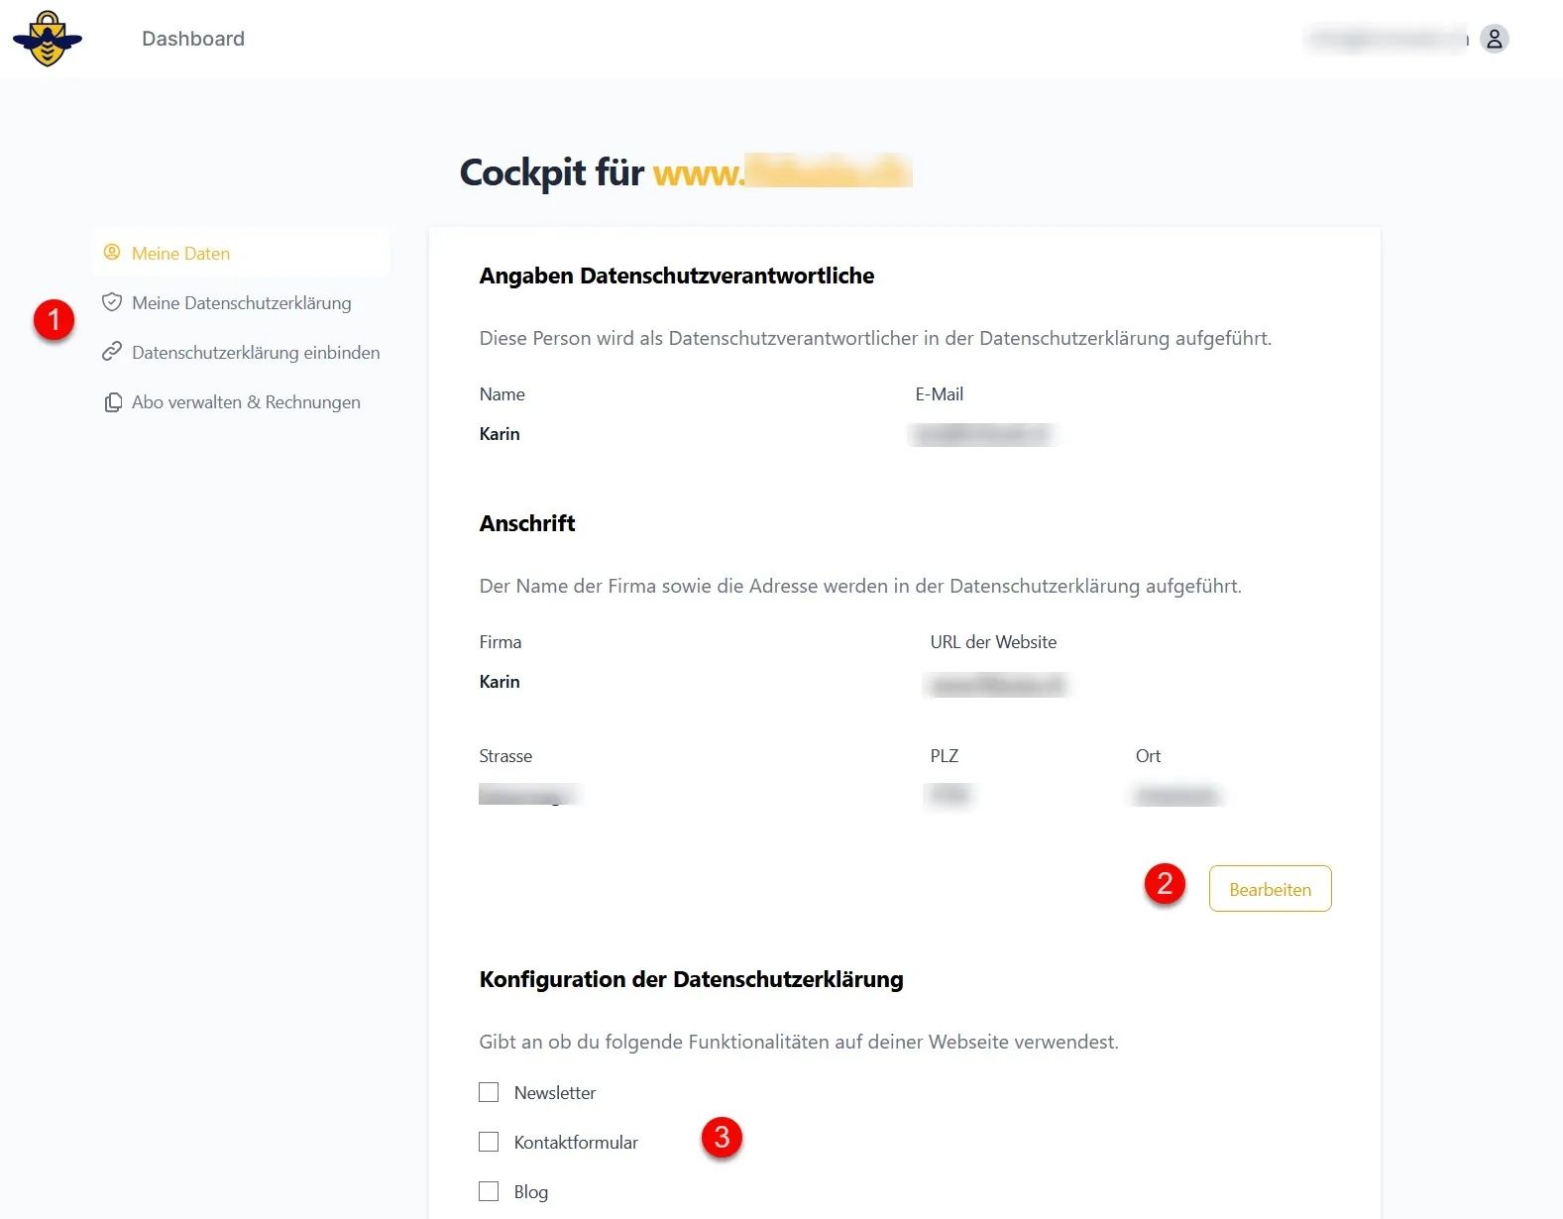This screenshot has height=1219, width=1563.
Task: Click document icon beside Abo verwalten
Action: tap(113, 402)
